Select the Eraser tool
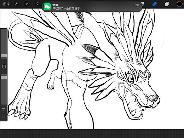 point(155,4)
